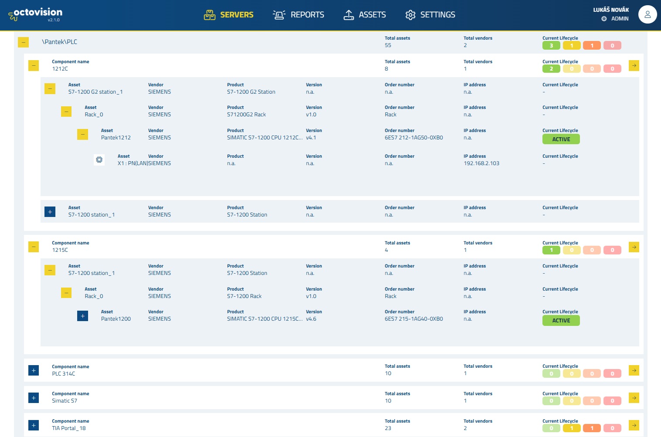Open details arrow for PLC 314C

pyautogui.click(x=634, y=370)
